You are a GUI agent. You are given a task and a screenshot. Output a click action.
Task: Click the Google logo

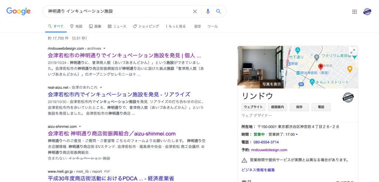pos(19,11)
